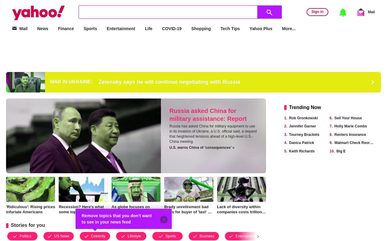The height and width of the screenshot is (241, 387).
Task: Open the Finance navigation tab
Action: (x=66, y=29)
